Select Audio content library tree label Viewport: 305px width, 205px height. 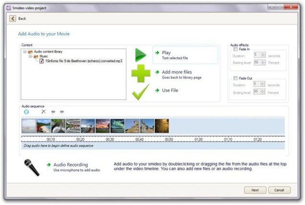(48, 52)
